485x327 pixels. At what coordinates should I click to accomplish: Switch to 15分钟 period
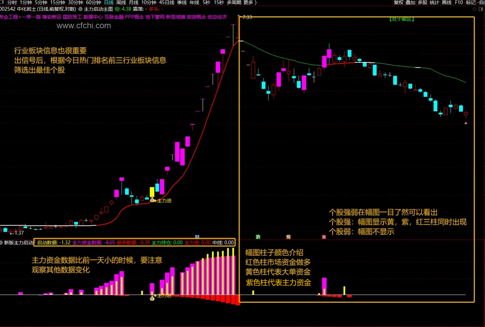58,2
